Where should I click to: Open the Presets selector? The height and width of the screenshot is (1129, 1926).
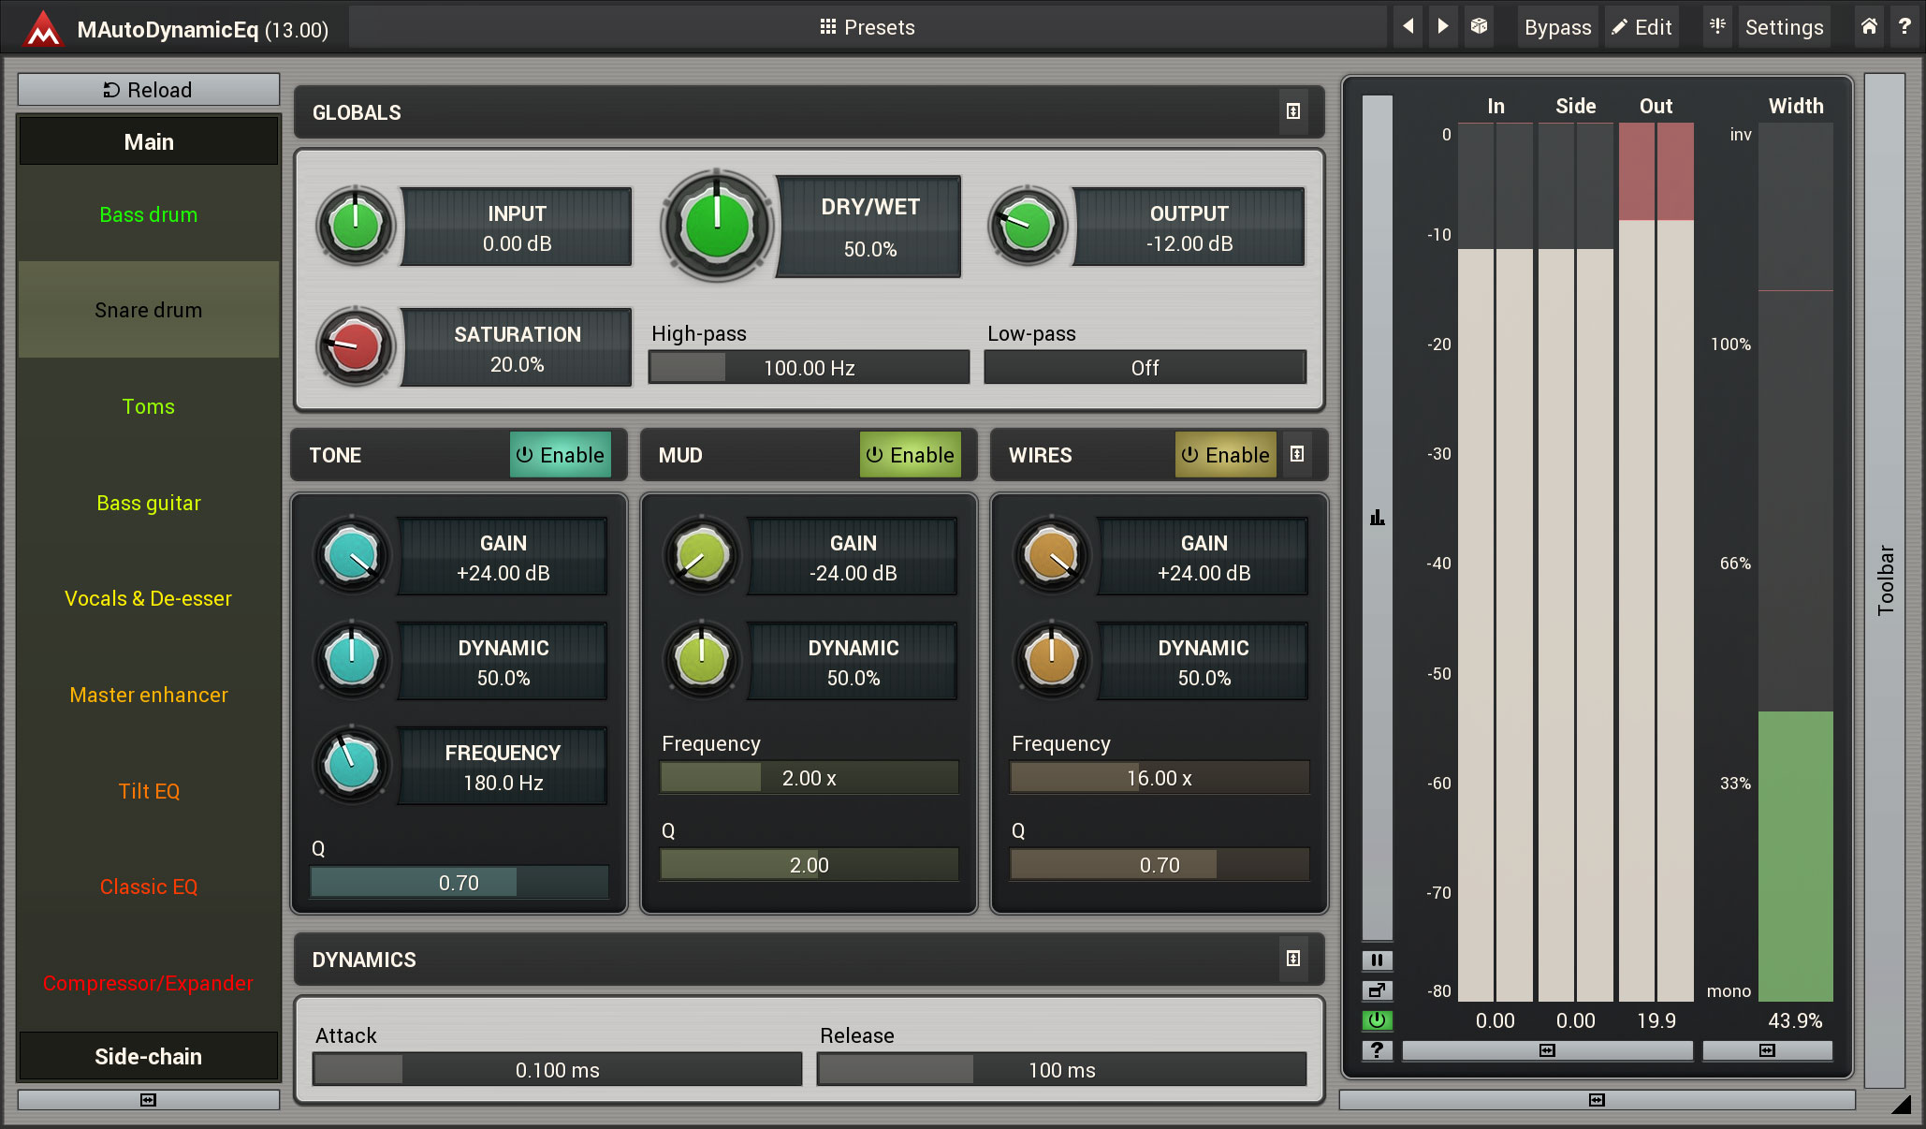click(x=868, y=27)
